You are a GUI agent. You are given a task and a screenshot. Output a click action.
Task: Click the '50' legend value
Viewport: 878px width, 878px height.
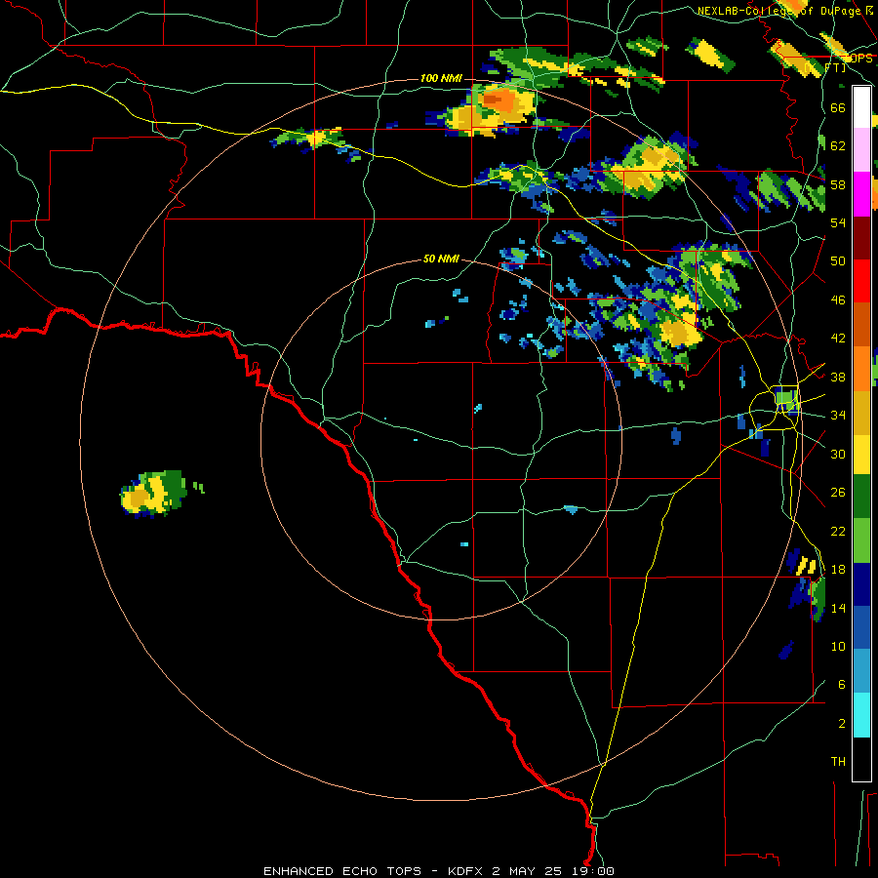pyautogui.click(x=838, y=261)
